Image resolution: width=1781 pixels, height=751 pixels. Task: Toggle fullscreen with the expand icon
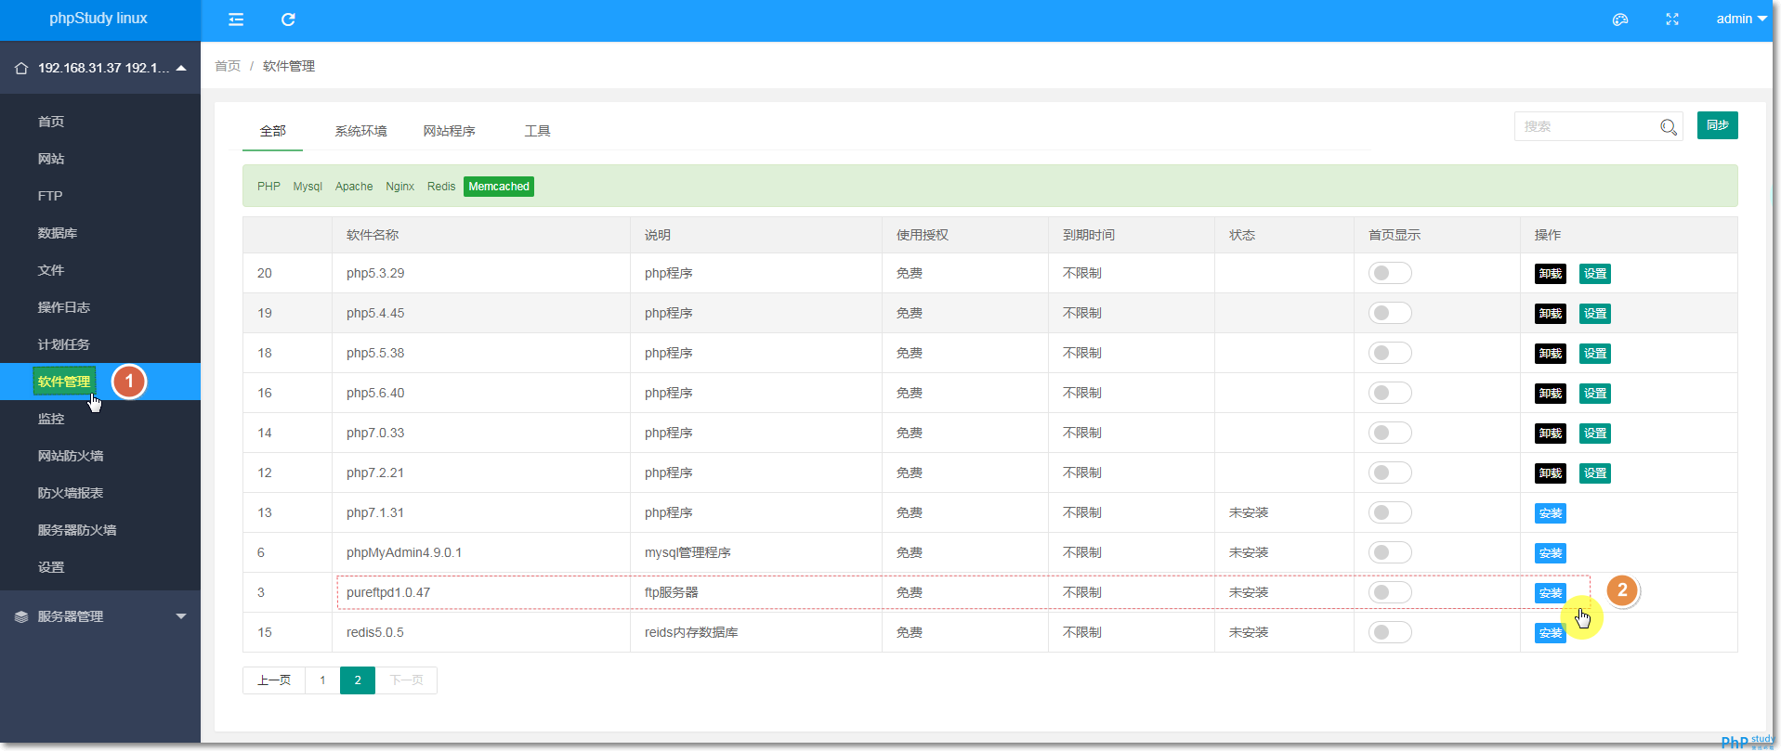pos(1672,19)
